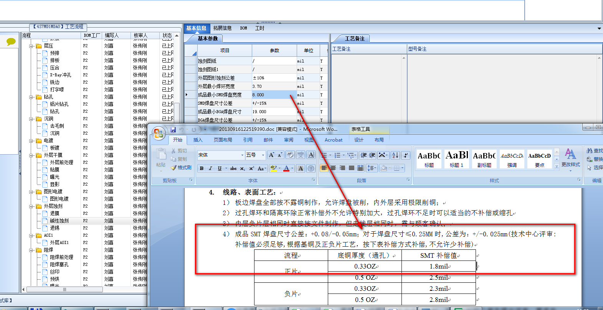603x310 pixels.
Task: Select the X-Ray冲孔 tree item
Action: [60, 75]
